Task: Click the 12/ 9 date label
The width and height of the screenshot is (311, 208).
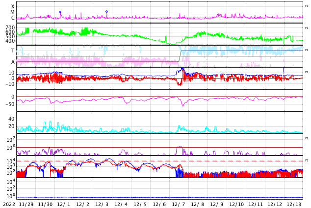Action: [x=217, y=205]
